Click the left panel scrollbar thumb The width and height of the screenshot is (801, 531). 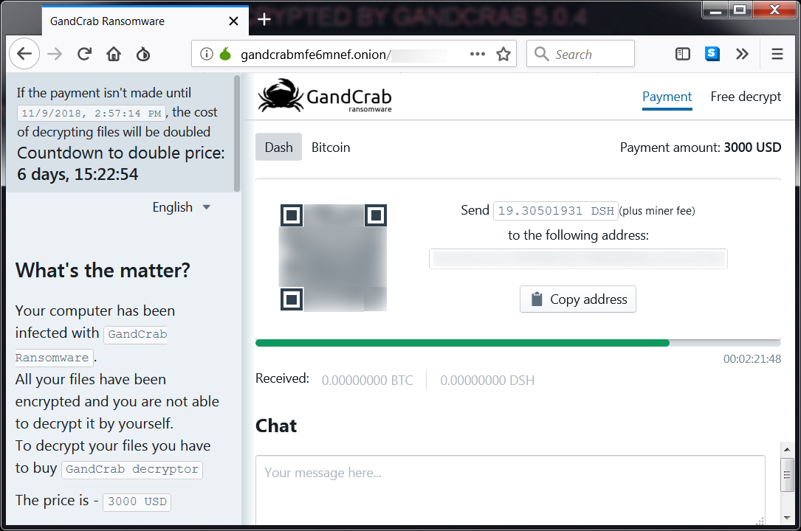(236, 133)
